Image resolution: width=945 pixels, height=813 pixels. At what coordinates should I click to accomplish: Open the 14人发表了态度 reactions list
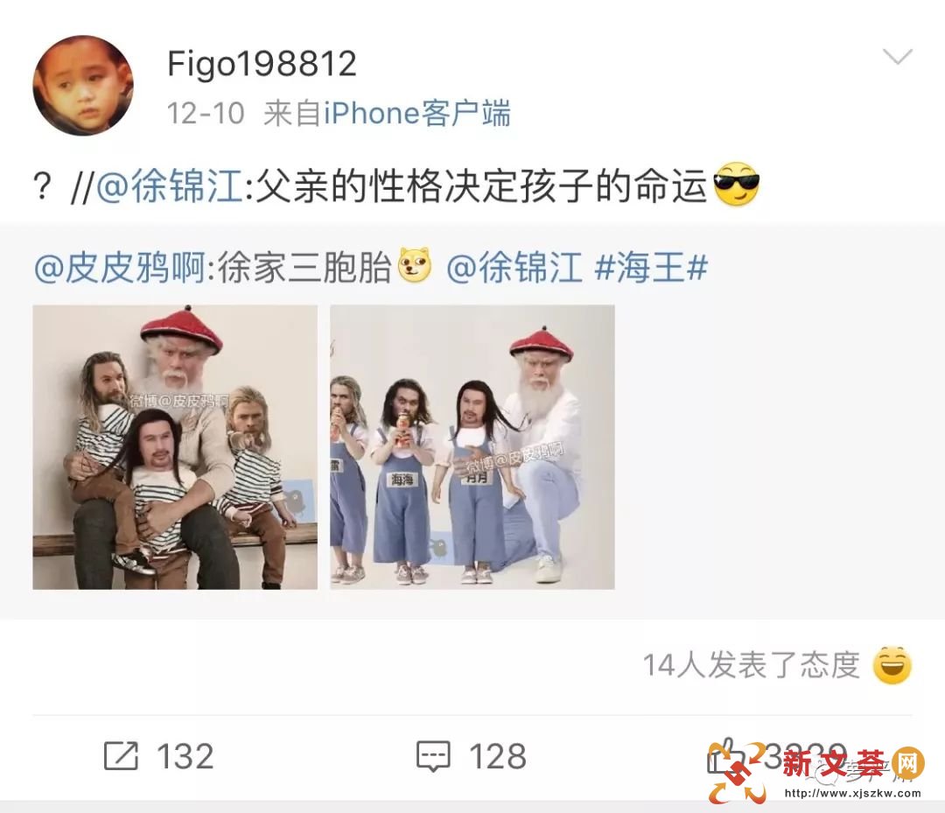[x=751, y=665]
